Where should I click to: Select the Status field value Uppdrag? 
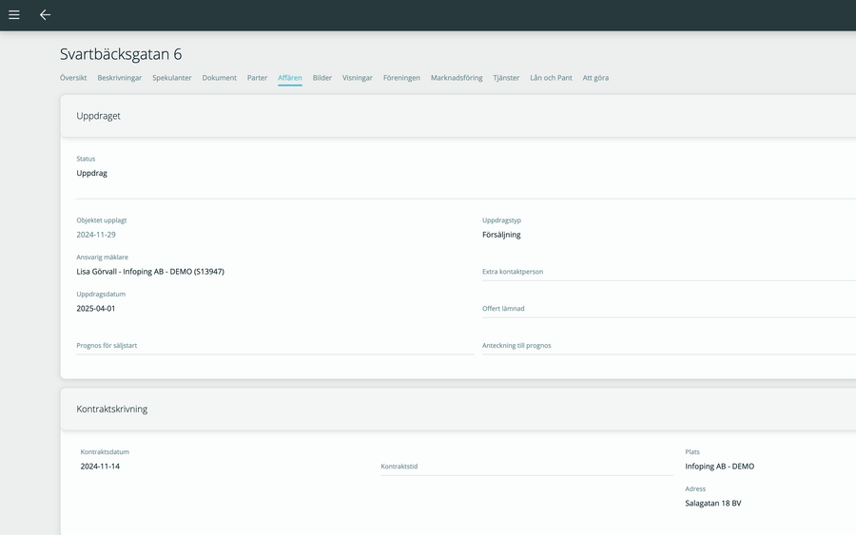click(x=91, y=174)
